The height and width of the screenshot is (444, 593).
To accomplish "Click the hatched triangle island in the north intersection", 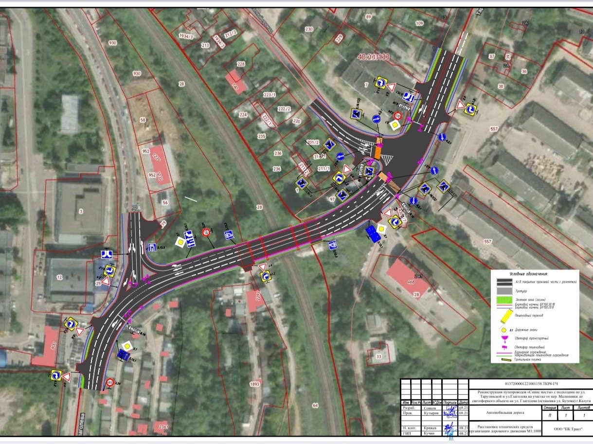I will point(387,159).
